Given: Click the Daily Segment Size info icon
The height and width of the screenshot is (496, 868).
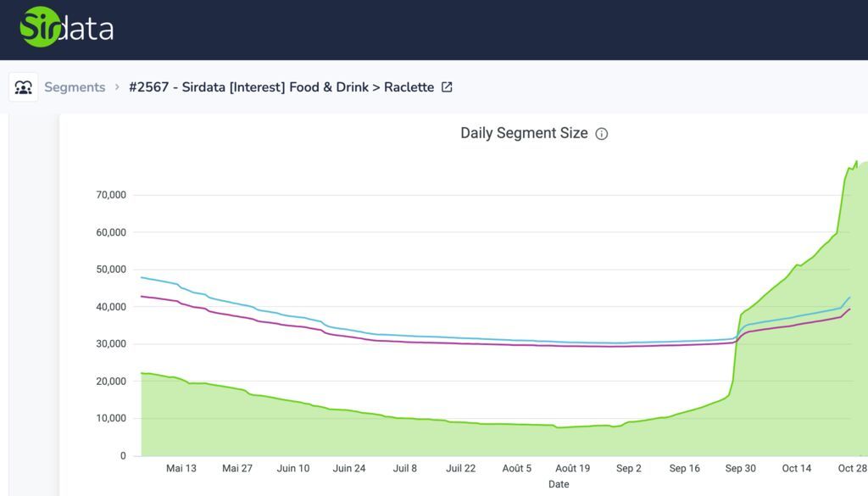Looking at the screenshot, I should [x=602, y=134].
